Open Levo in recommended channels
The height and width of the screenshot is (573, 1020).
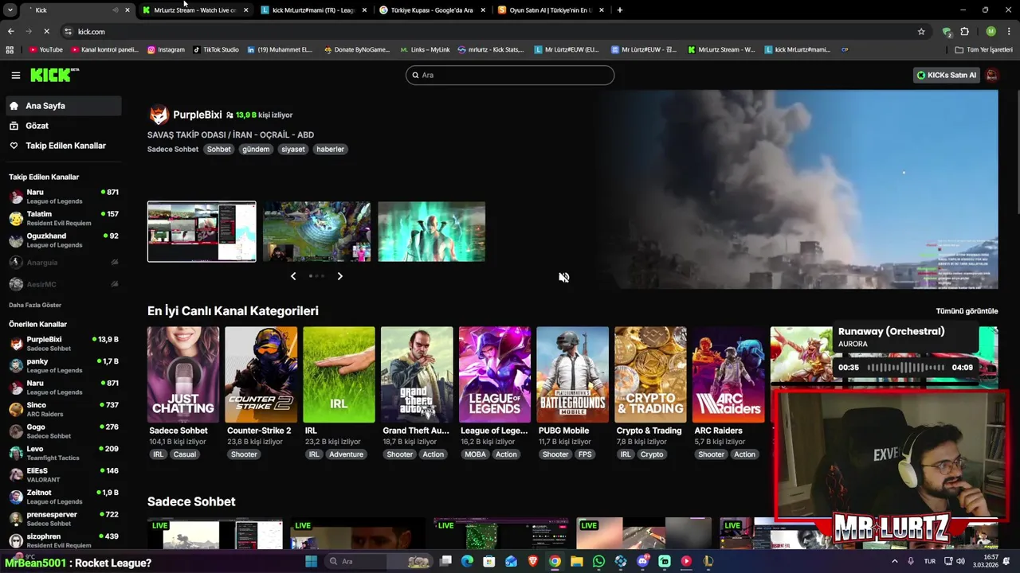click(64, 453)
